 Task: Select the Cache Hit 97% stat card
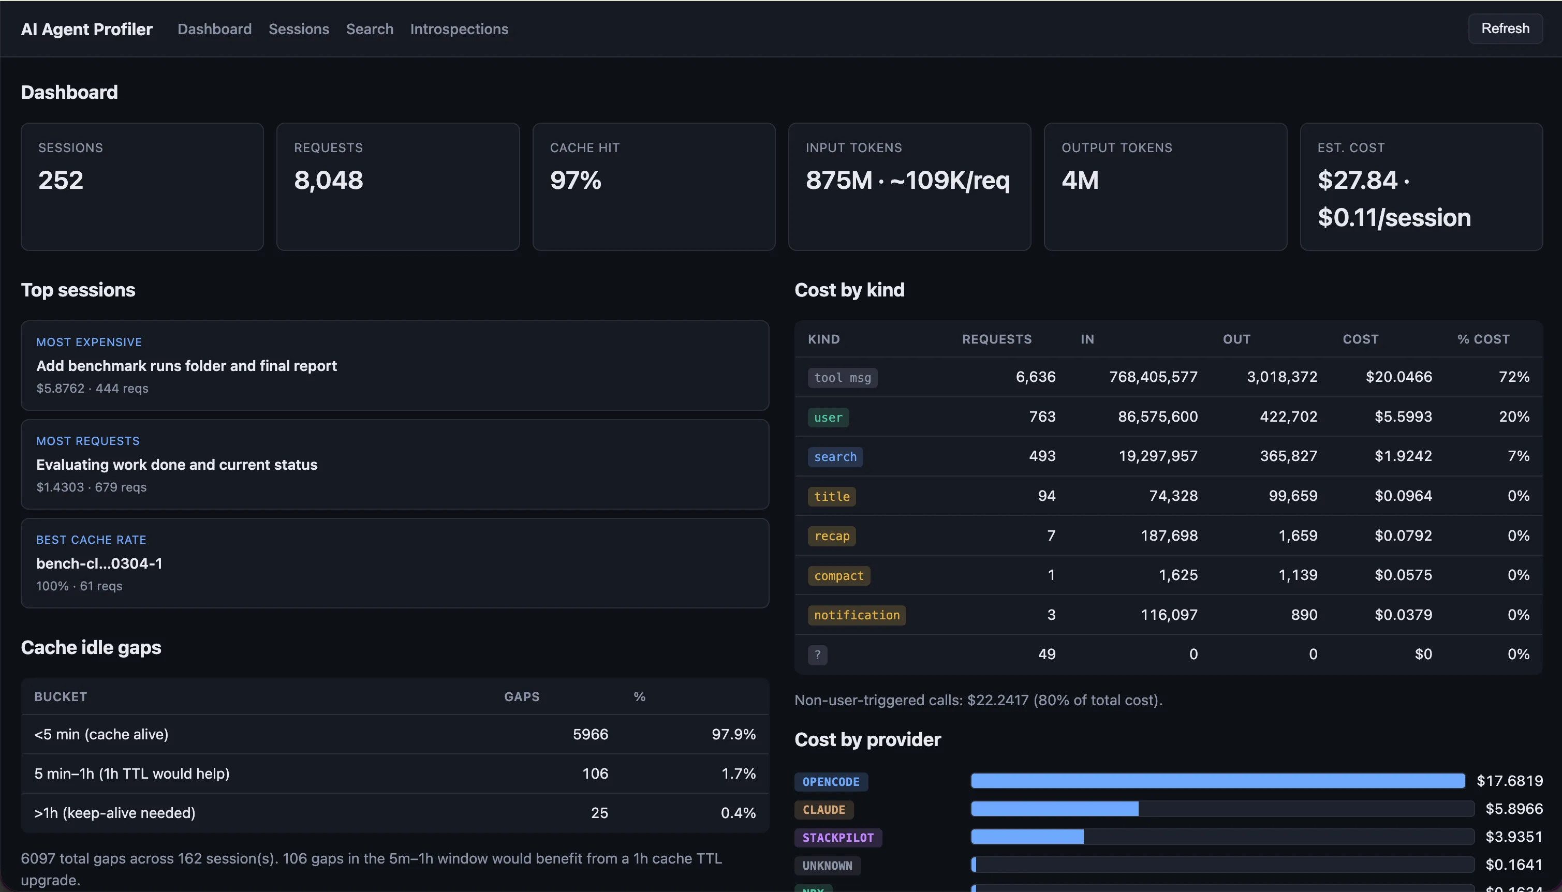coord(654,186)
